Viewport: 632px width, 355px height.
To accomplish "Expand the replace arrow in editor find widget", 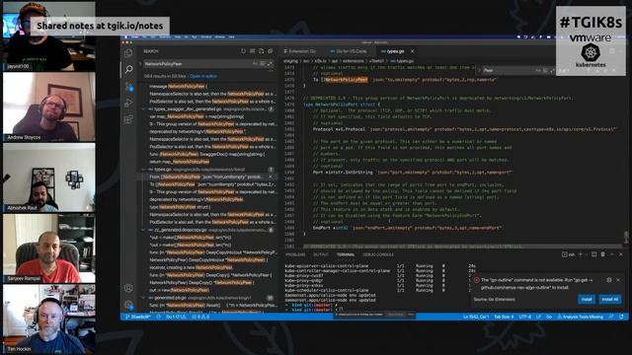I will click(479, 70).
